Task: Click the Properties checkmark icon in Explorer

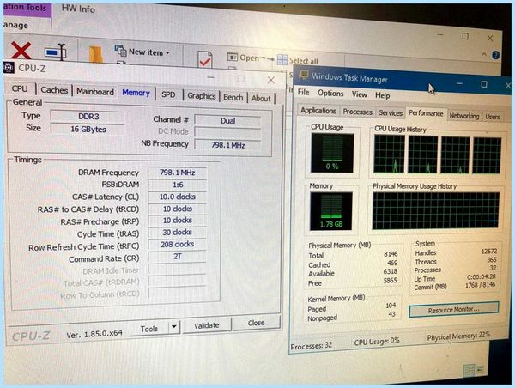Action: [205, 59]
